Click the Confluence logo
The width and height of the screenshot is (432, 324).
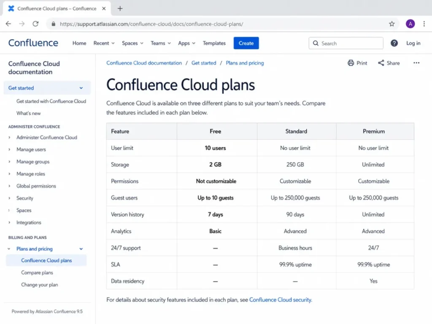(x=33, y=43)
